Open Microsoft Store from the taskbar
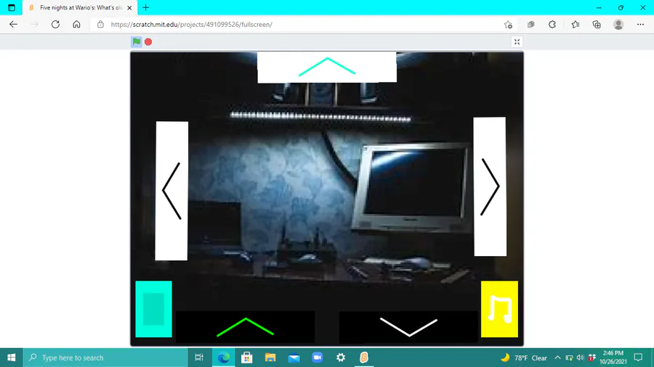The height and width of the screenshot is (367, 654). pos(246,358)
